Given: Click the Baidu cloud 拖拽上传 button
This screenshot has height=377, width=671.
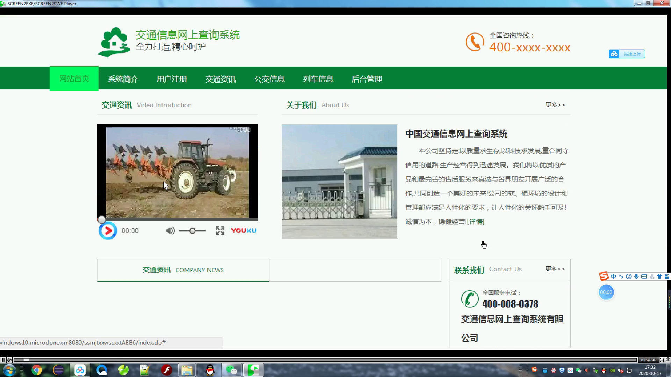Looking at the screenshot, I should click(627, 54).
